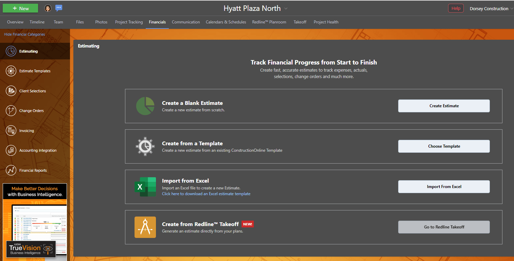
Task: Click the Estimate Templates gear icon
Action: (11, 71)
